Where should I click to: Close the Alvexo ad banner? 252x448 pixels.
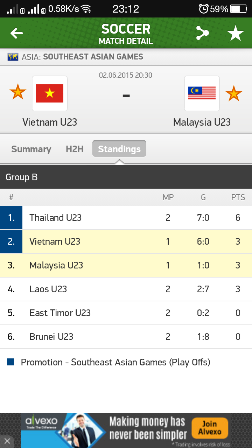tap(7, 441)
